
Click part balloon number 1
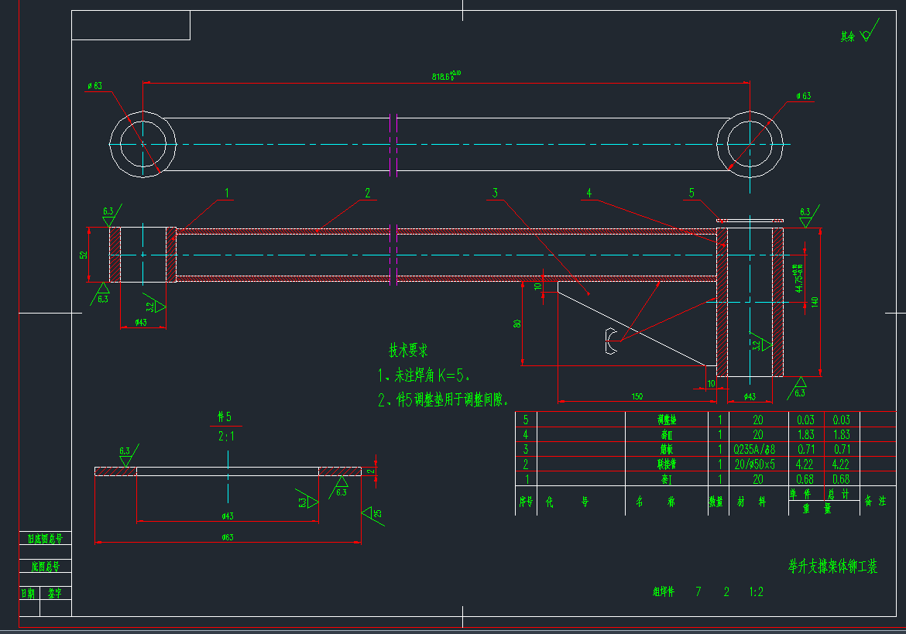point(227,193)
